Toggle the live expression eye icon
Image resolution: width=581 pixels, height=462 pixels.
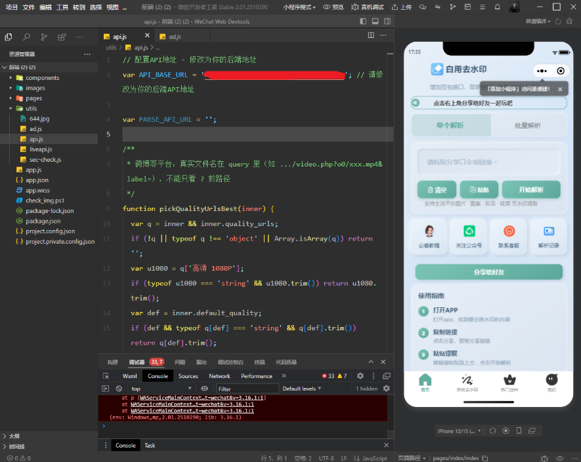(205, 389)
